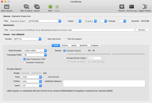Select Peak Framerate (VFR) option
The width and height of the screenshot is (152, 103).
[24, 59]
